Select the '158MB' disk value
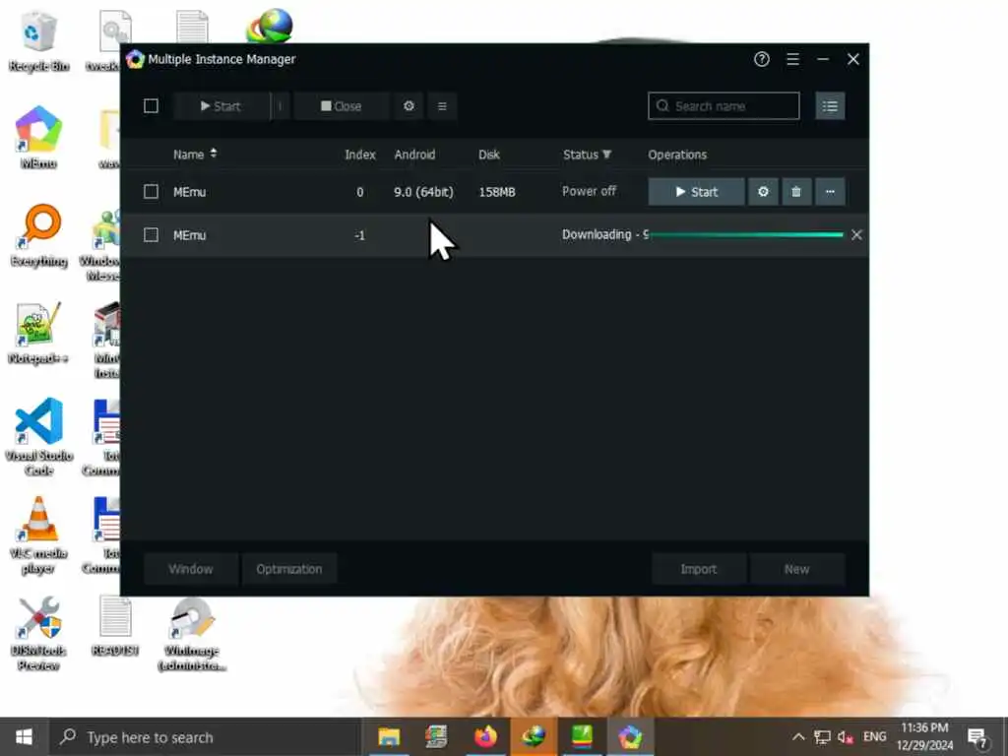This screenshot has height=756, width=1008. point(497,192)
